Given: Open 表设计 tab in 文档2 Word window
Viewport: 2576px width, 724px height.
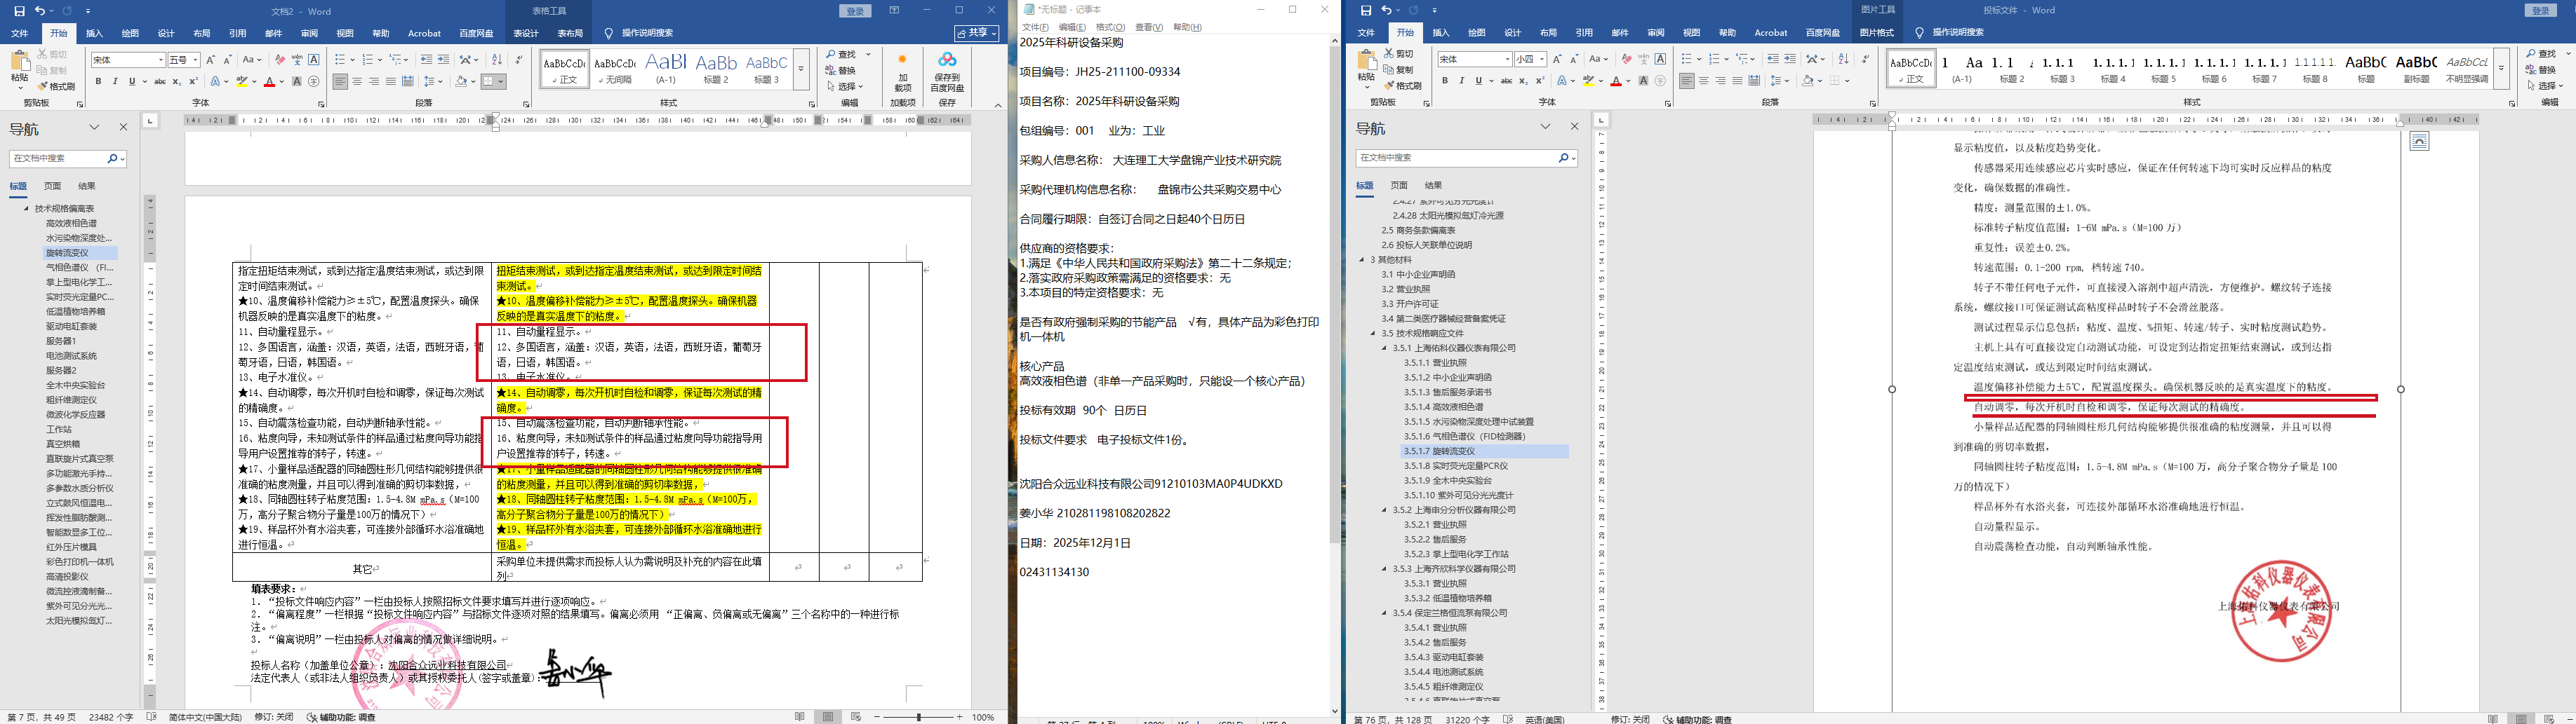Looking at the screenshot, I should click(526, 33).
